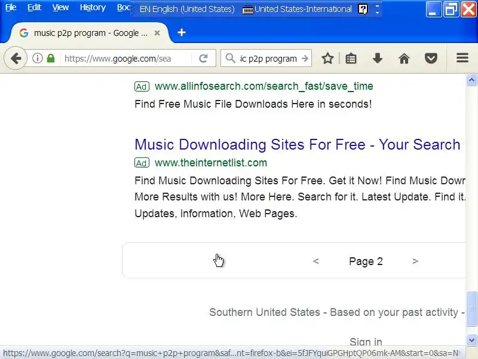Open the downloads arrow icon
Screen dimensions: 478x359
click(378, 58)
